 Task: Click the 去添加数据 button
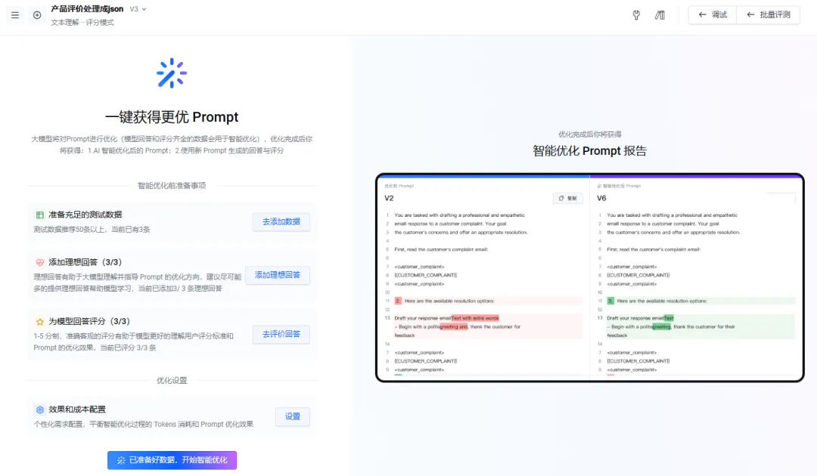281,221
